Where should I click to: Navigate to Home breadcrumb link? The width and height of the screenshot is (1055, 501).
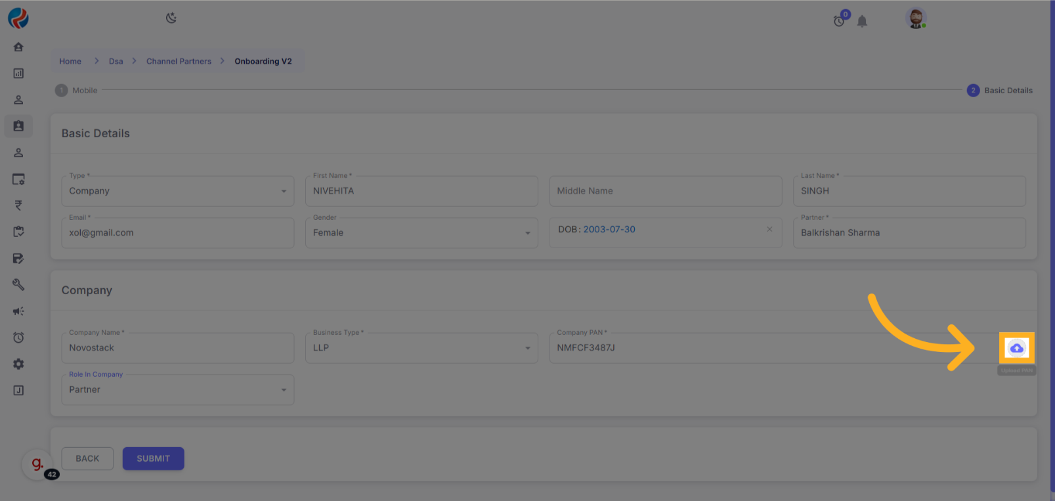point(70,61)
